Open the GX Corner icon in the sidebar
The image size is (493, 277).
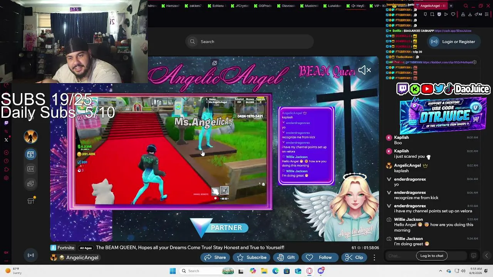[x=6, y=253]
